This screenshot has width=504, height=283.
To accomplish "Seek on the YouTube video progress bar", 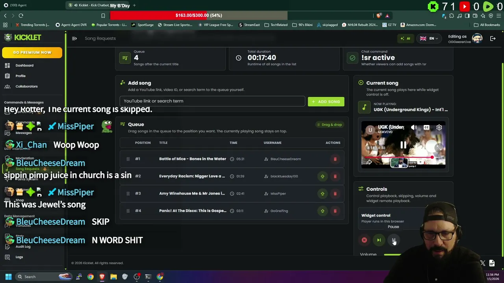I will click(403, 157).
